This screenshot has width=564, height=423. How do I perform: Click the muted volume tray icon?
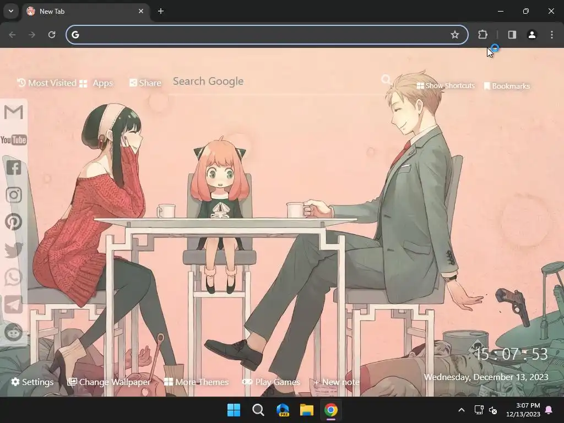[x=493, y=410]
